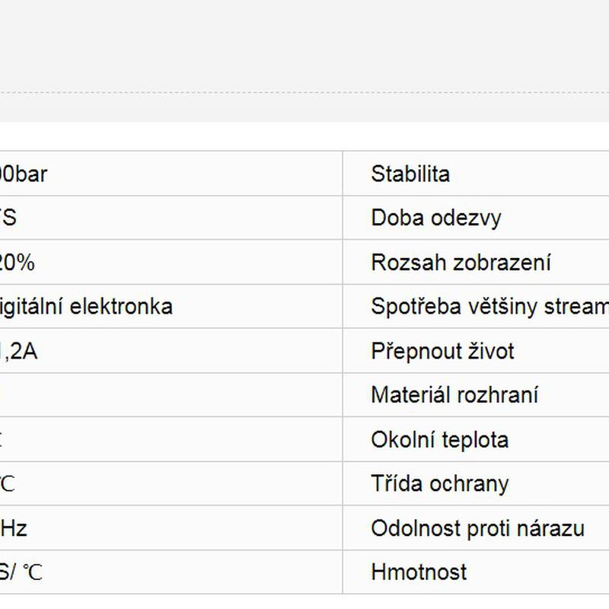Select the ℃ value beside Třída ochrany
Viewport: 609px width, 609px height.
(8, 483)
